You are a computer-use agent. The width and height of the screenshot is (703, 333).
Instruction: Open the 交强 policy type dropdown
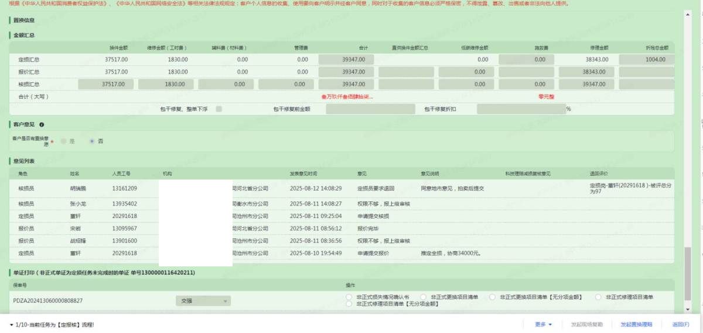(x=203, y=300)
